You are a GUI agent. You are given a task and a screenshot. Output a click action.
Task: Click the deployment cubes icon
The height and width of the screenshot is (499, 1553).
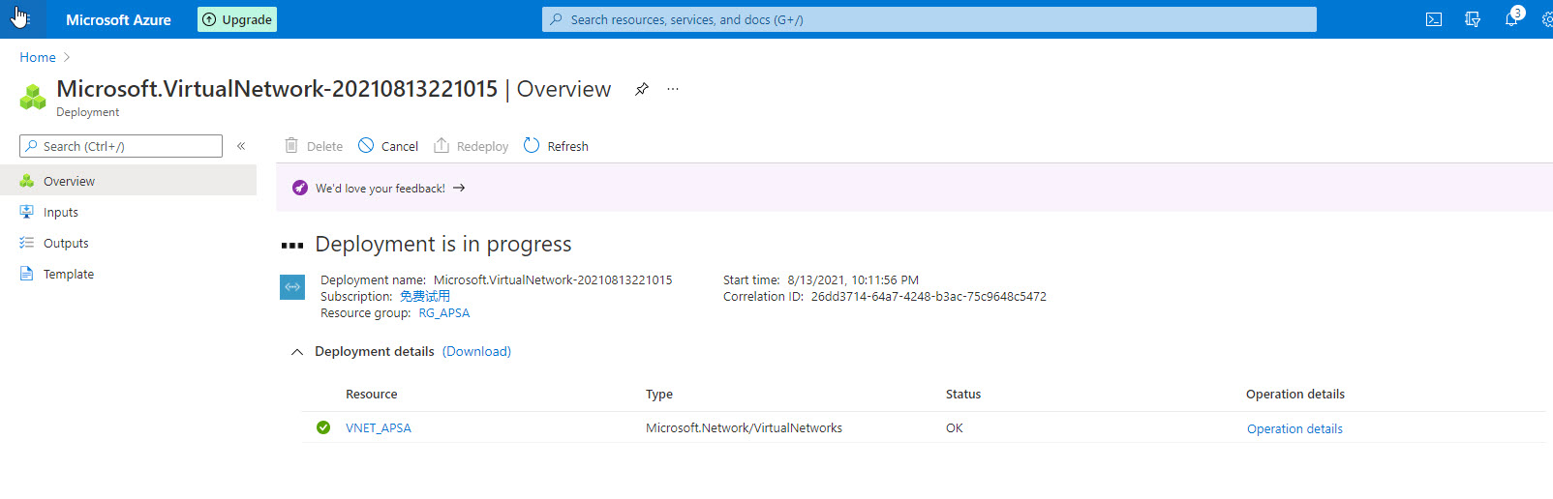coord(33,97)
